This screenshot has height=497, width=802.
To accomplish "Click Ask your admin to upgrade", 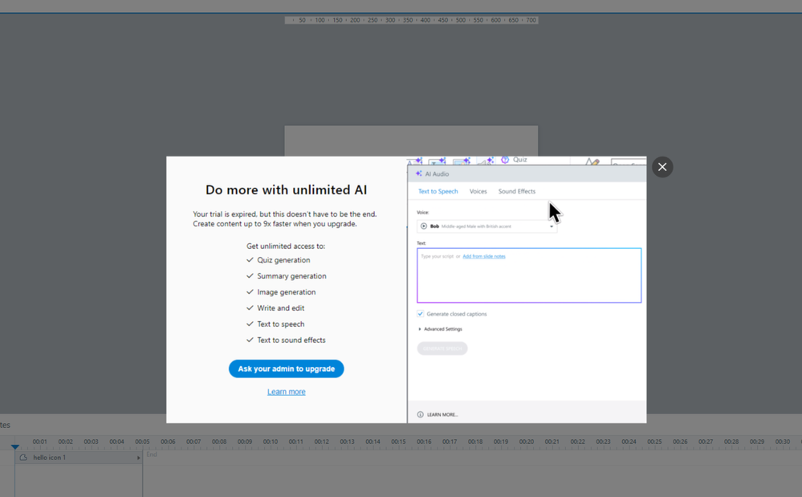I will (x=286, y=369).
